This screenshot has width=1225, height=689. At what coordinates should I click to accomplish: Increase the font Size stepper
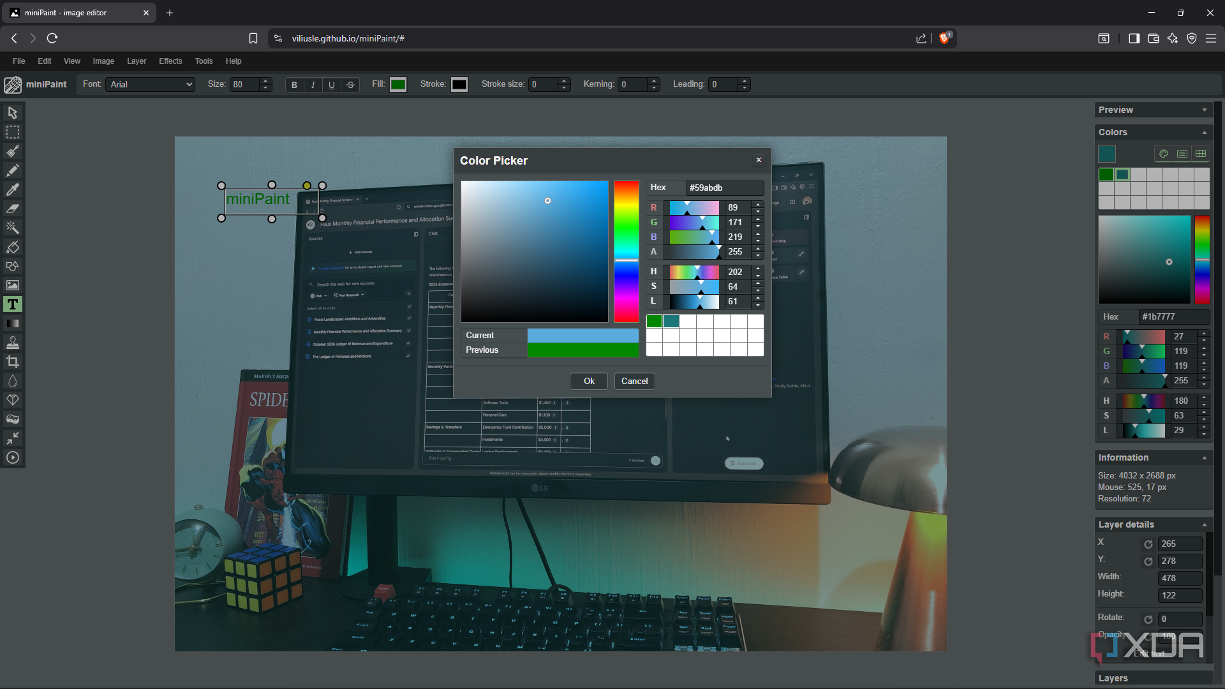pos(266,81)
